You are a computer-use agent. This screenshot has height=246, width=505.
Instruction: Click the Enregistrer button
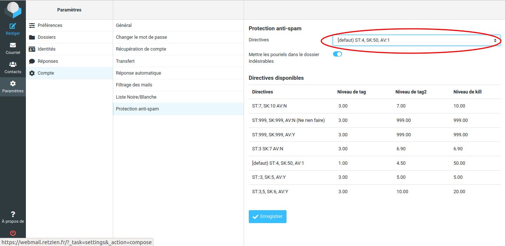click(268, 216)
